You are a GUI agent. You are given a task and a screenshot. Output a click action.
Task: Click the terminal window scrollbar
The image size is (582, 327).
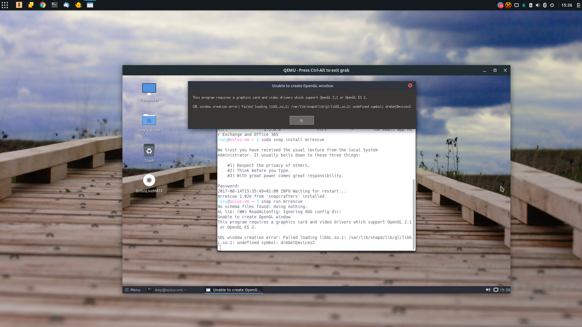(414, 214)
